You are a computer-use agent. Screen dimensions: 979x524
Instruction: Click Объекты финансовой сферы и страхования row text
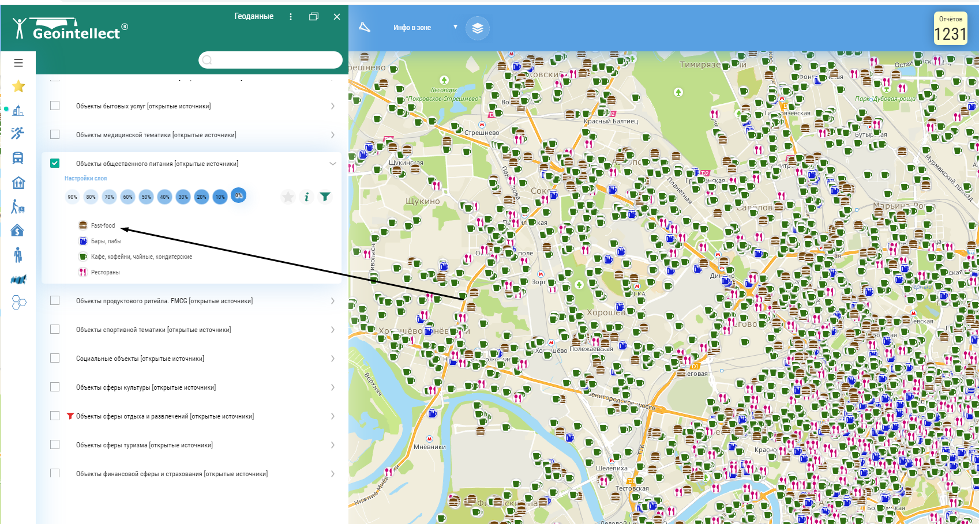click(x=172, y=474)
